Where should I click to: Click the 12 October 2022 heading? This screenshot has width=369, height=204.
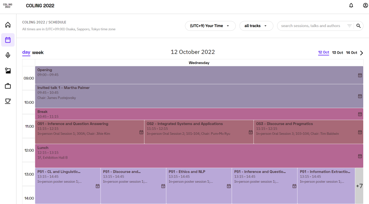click(x=193, y=52)
